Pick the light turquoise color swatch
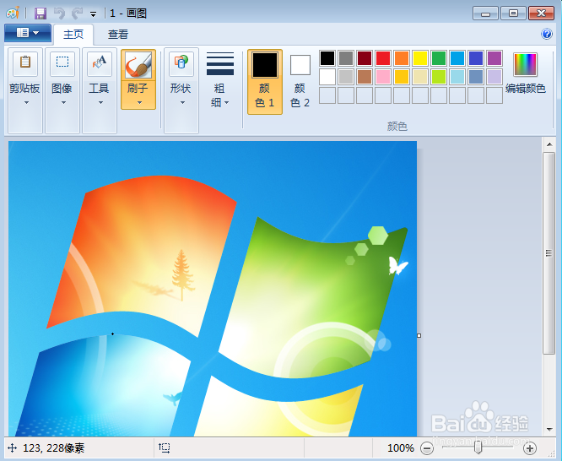Screen dimensions: 562x461 [457, 77]
